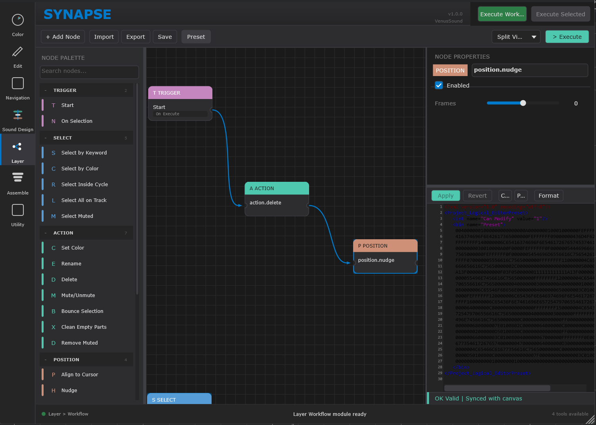Pick the Clean Empty Parts node

(x=87, y=327)
